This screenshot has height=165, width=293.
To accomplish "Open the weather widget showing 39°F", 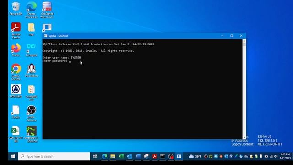I will (x=195, y=156).
